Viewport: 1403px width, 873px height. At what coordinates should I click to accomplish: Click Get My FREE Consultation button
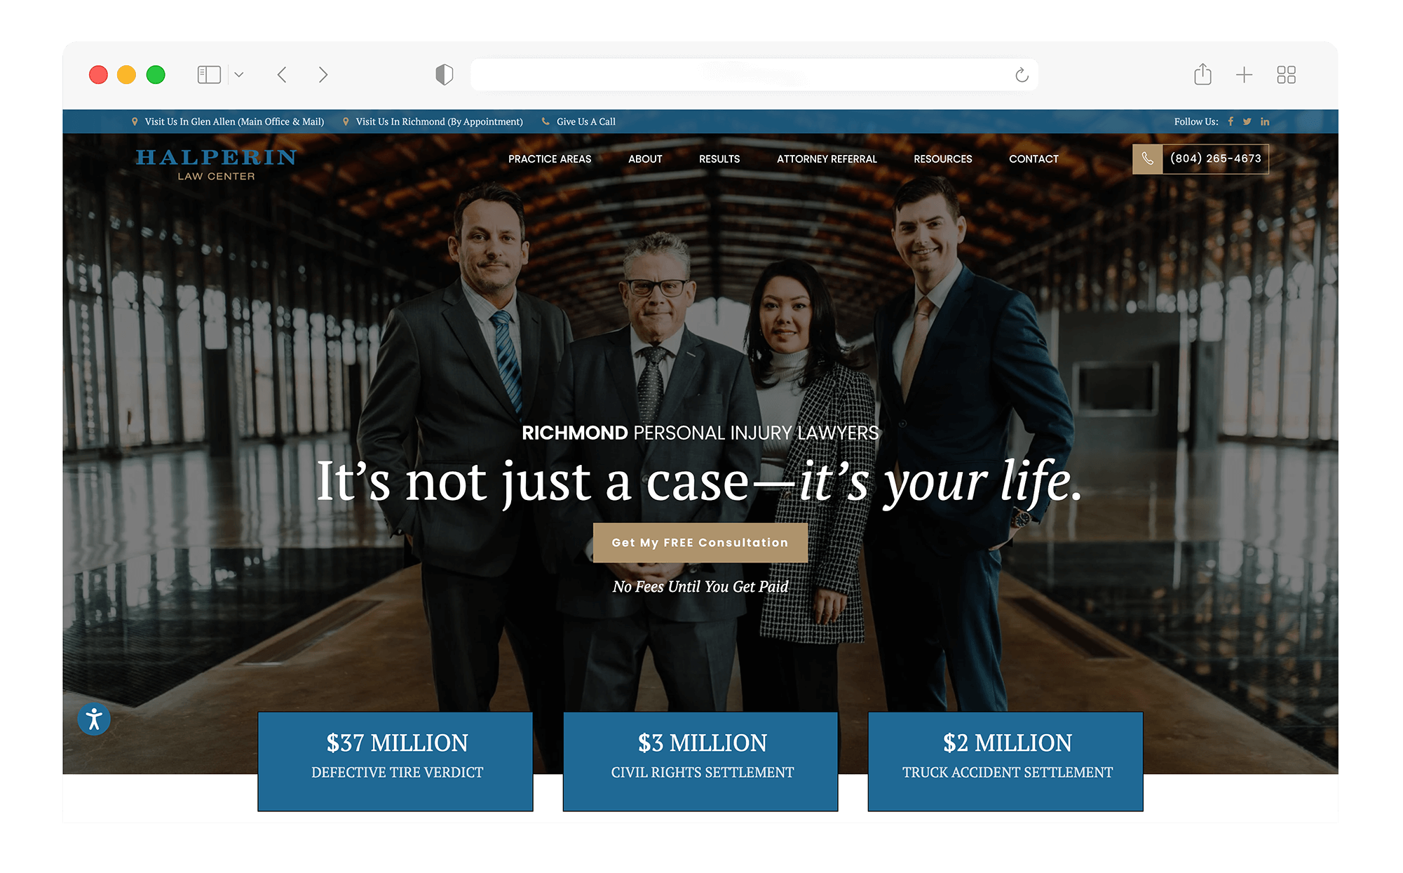[701, 543]
